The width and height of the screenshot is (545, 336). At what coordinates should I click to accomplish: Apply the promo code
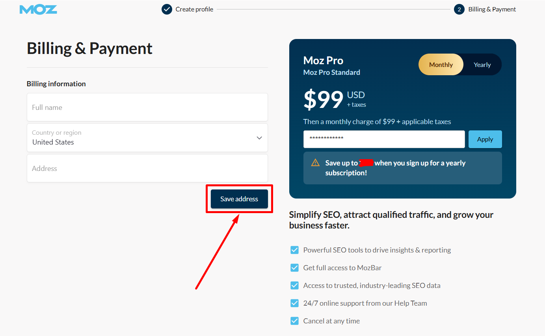[485, 139]
